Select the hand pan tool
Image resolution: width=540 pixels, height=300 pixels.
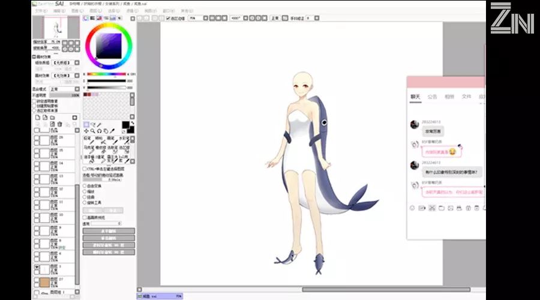pos(106,131)
